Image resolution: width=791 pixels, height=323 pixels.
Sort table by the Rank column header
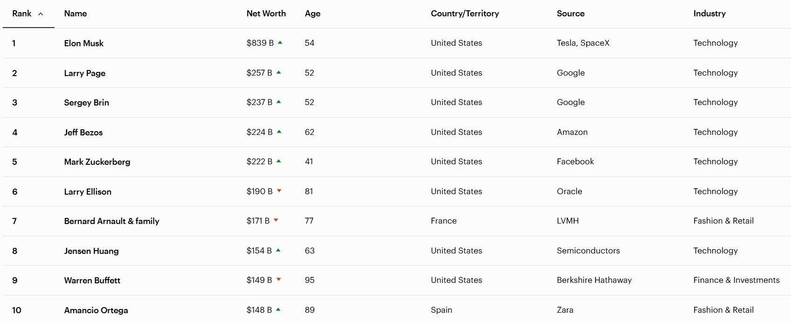[x=22, y=14]
